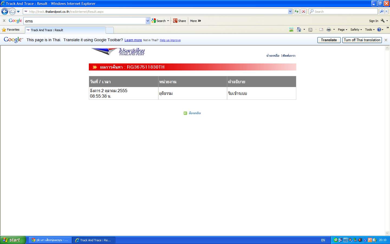
Task: Click the Windows start button
Action: pyautogui.click(x=13, y=240)
